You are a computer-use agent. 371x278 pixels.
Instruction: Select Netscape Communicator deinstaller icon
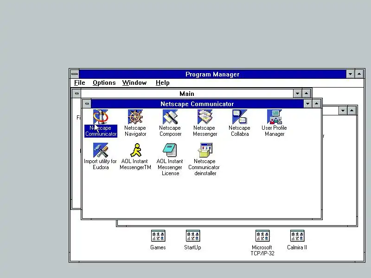pyautogui.click(x=205, y=150)
